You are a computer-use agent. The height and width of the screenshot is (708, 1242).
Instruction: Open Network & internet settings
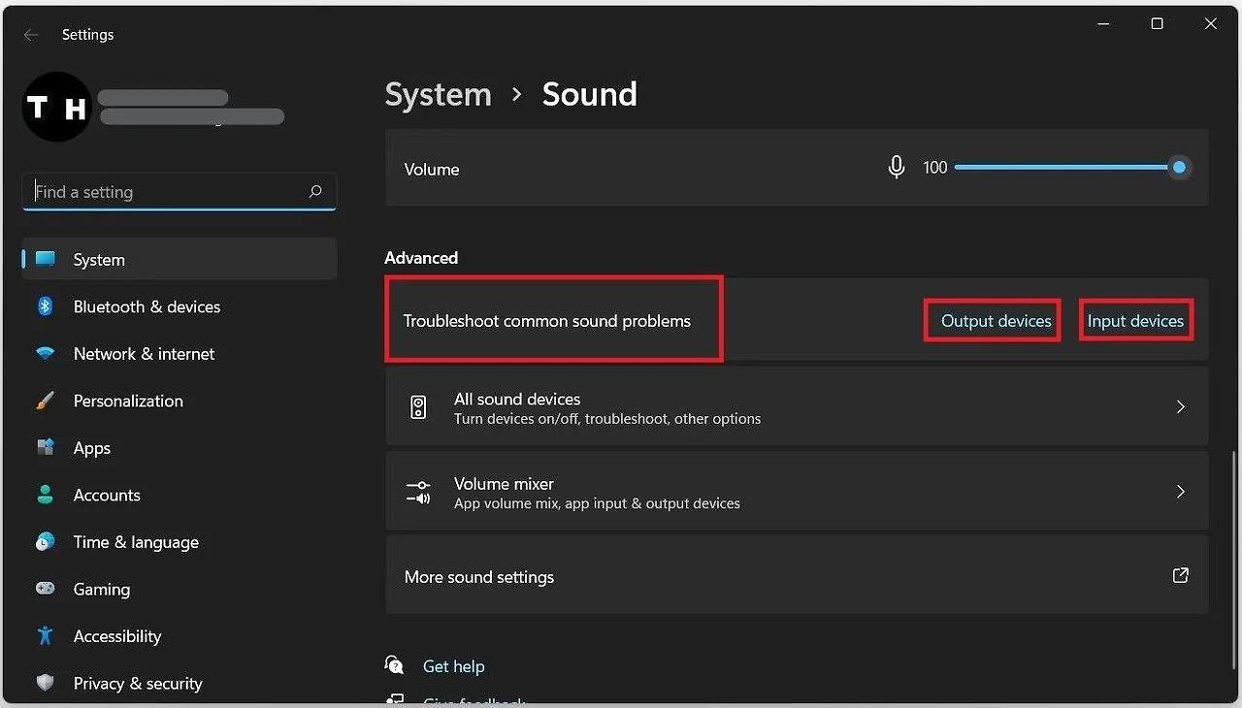coord(180,354)
